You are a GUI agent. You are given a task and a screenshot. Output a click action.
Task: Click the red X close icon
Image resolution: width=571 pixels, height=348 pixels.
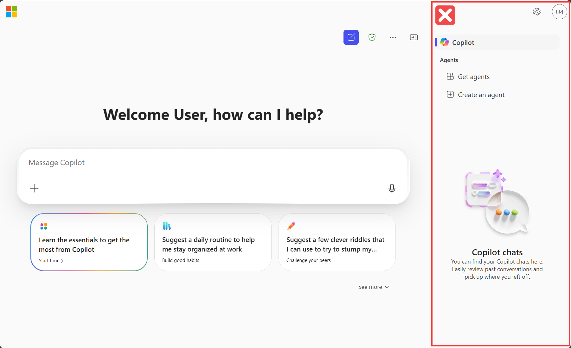(445, 15)
